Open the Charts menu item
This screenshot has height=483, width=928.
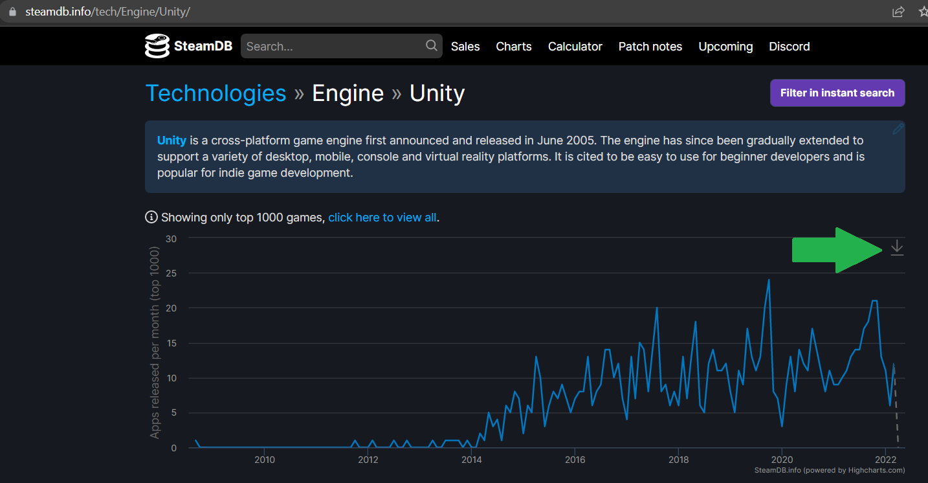click(514, 47)
